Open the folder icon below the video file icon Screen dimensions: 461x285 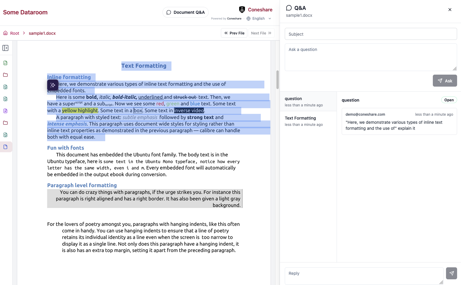click(5, 123)
